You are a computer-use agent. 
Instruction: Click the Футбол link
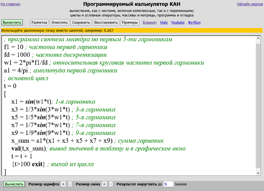194,22
